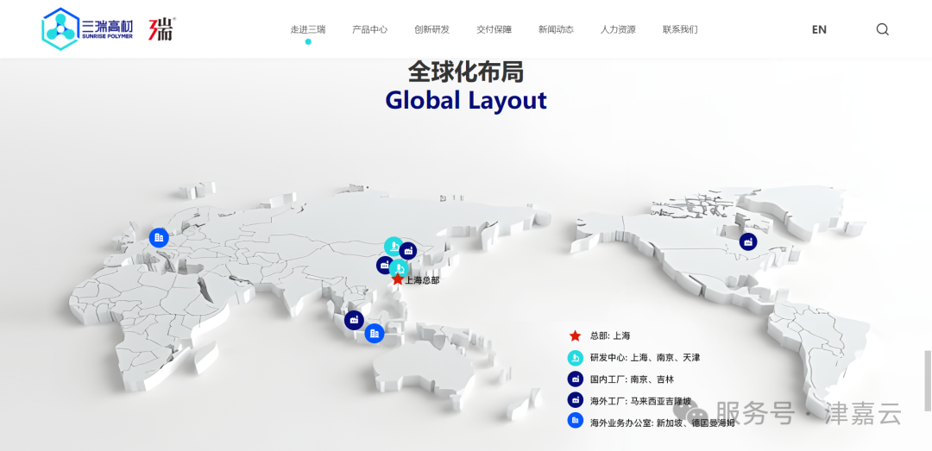Click the page vertical scrollbar thumb
This screenshot has height=451, width=932.
tap(927, 381)
